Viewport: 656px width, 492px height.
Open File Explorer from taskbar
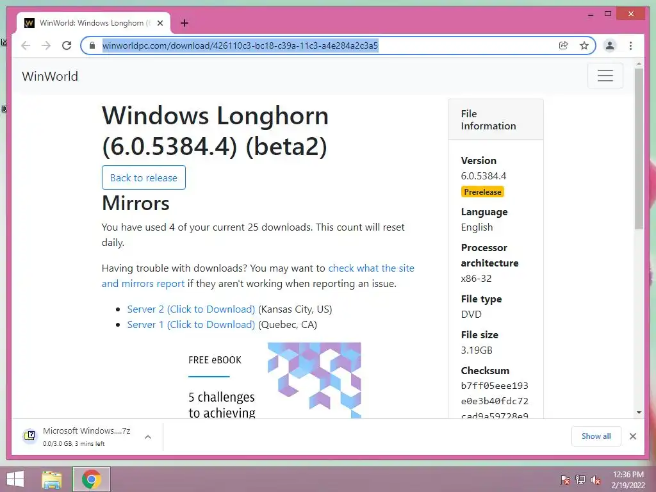pos(52,479)
